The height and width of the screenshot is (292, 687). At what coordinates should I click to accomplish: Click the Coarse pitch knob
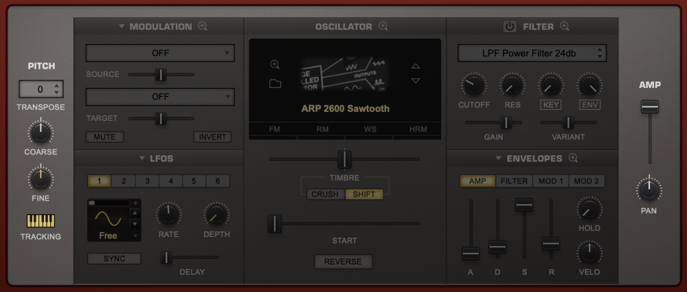click(41, 132)
